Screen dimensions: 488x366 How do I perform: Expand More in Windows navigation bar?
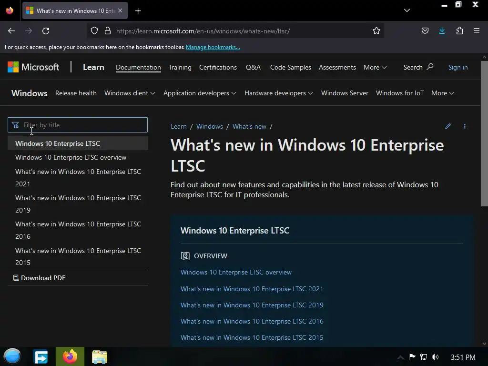coord(443,93)
